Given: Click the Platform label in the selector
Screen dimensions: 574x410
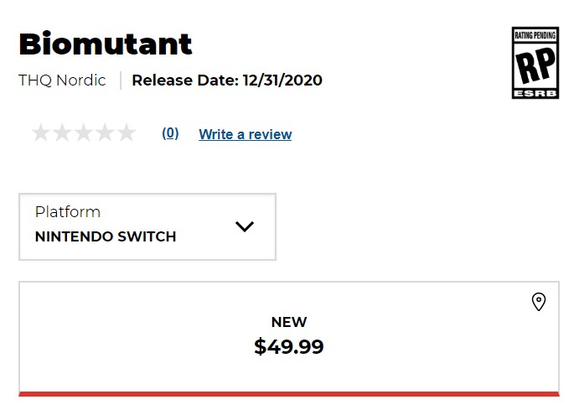Looking at the screenshot, I should point(68,212).
